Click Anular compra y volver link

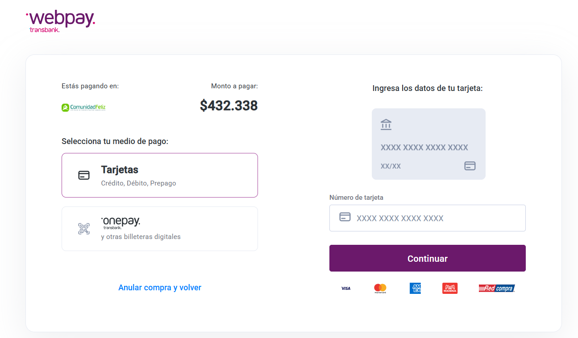pyautogui.click(x=160, y=288)
